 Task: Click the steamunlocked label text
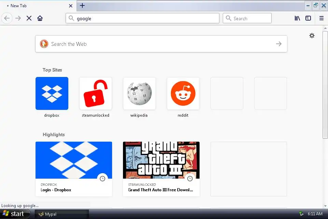pyautogui.click(x=95, y=115)
